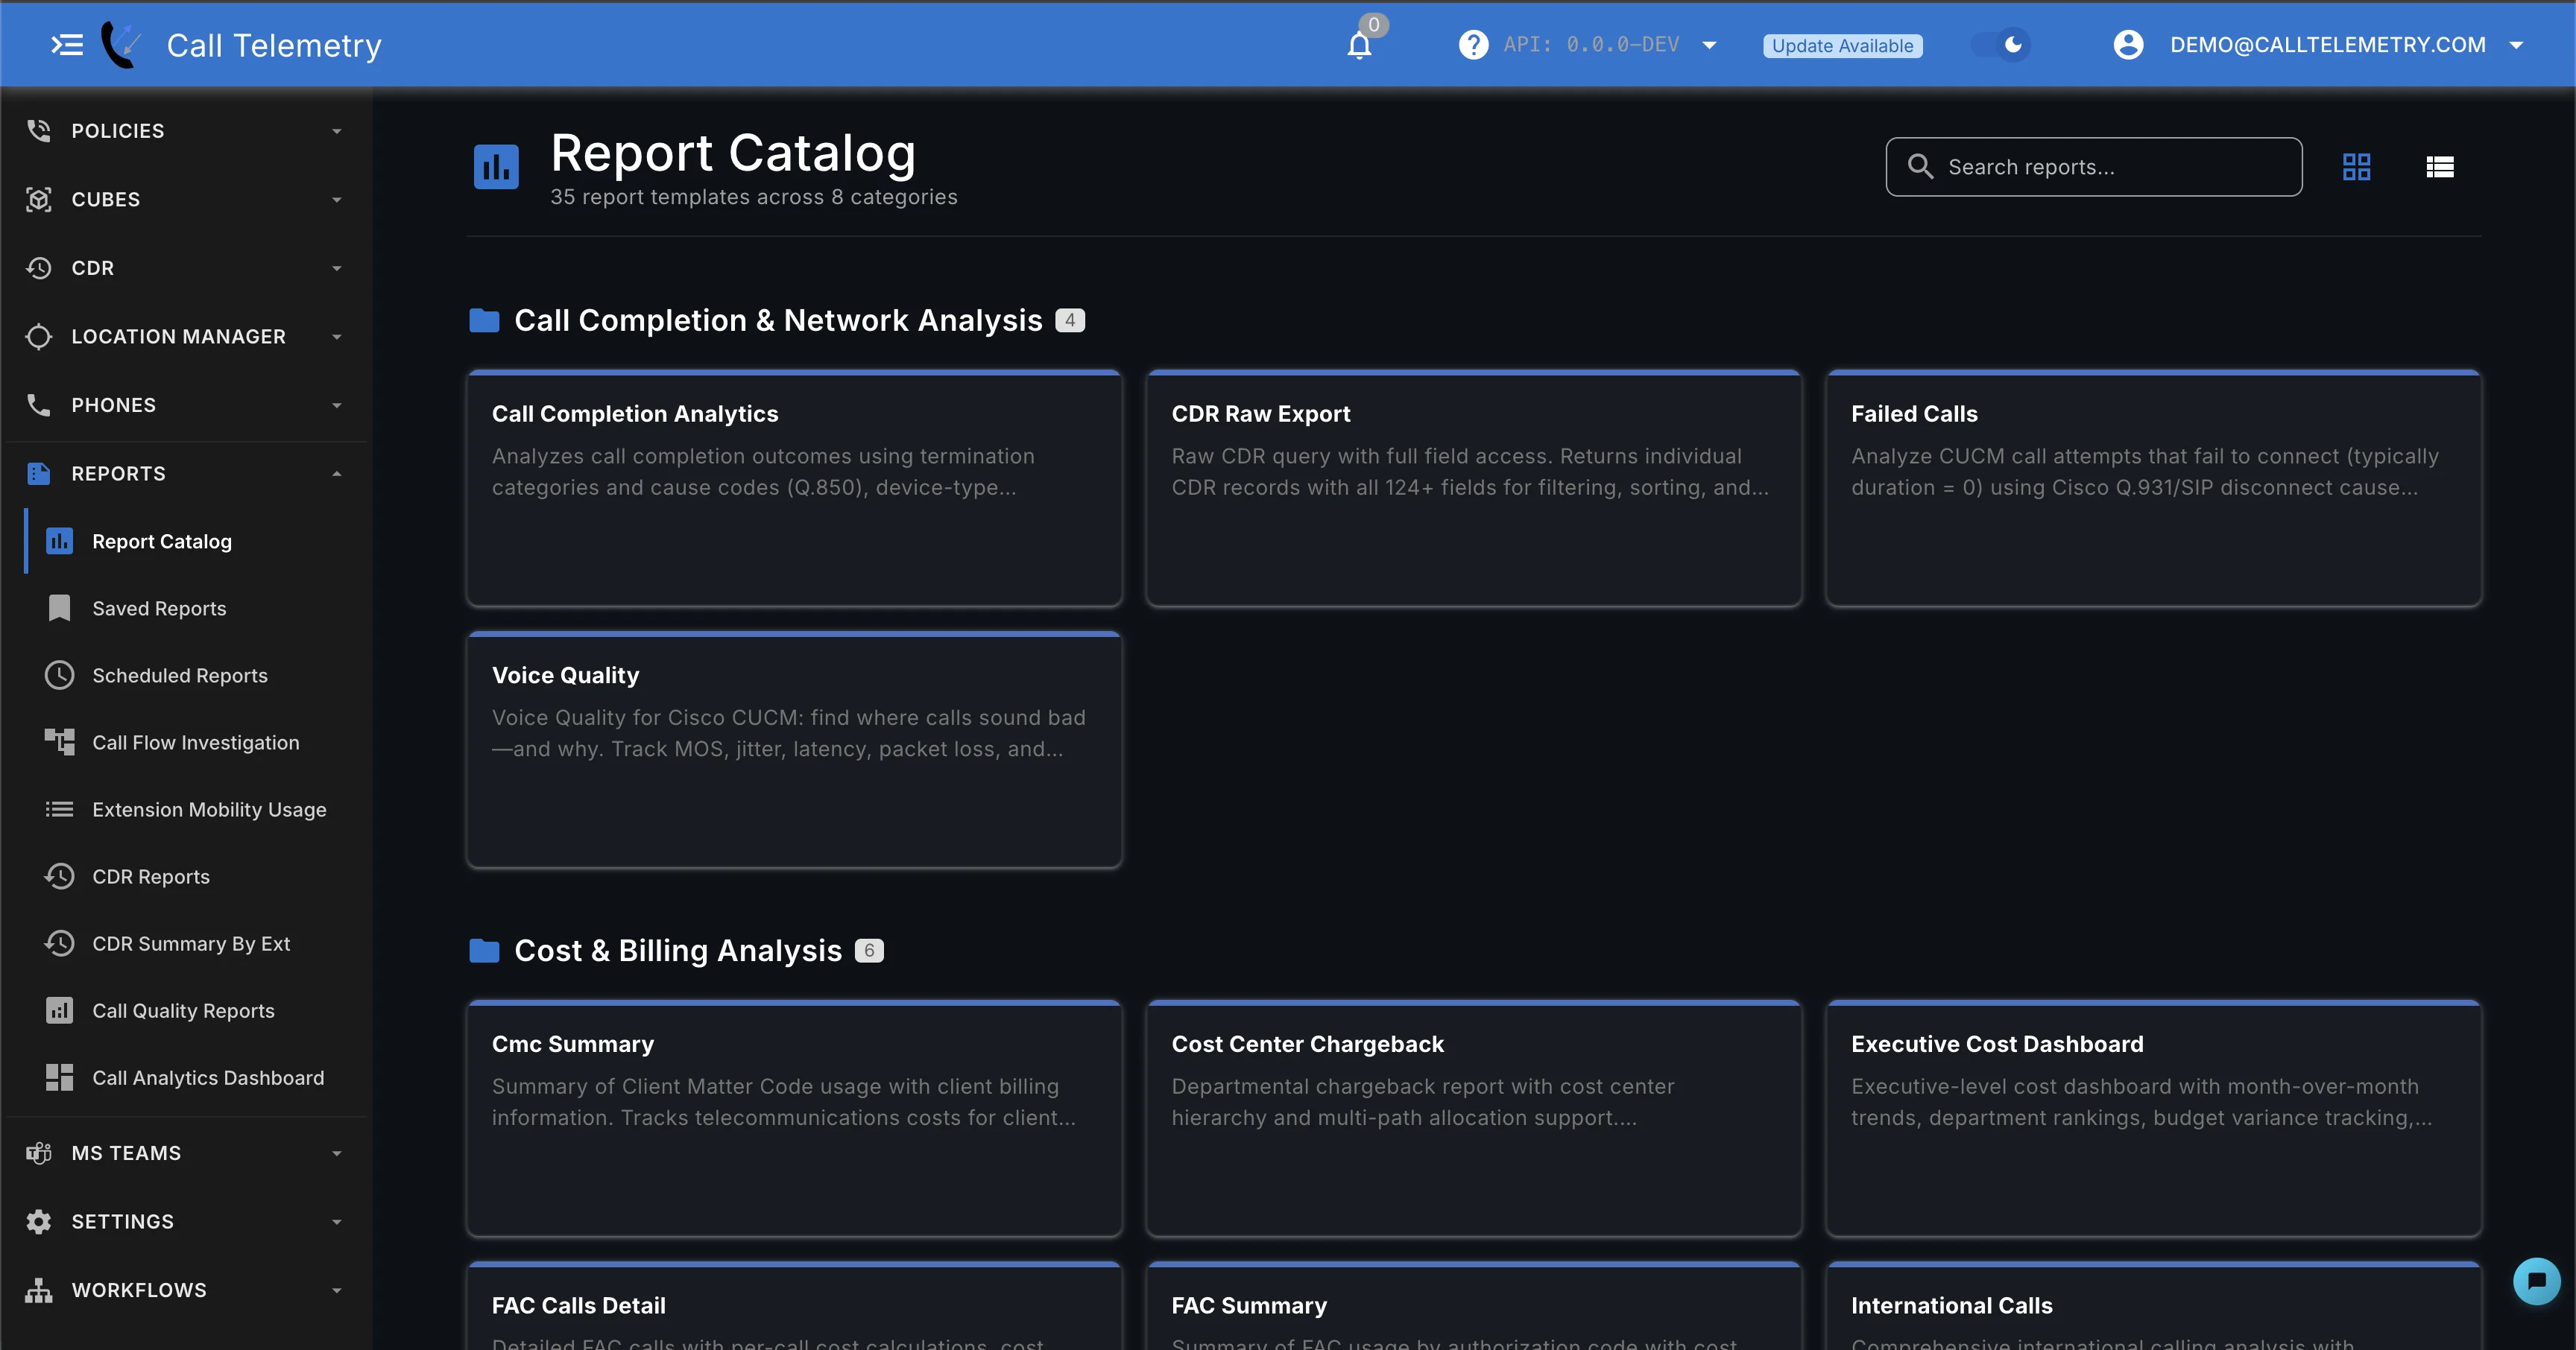Click the CDR history icon in sidebar
Image resolution: width=2576 pixels, height=1350 pixels.
[x=39, y=267]
